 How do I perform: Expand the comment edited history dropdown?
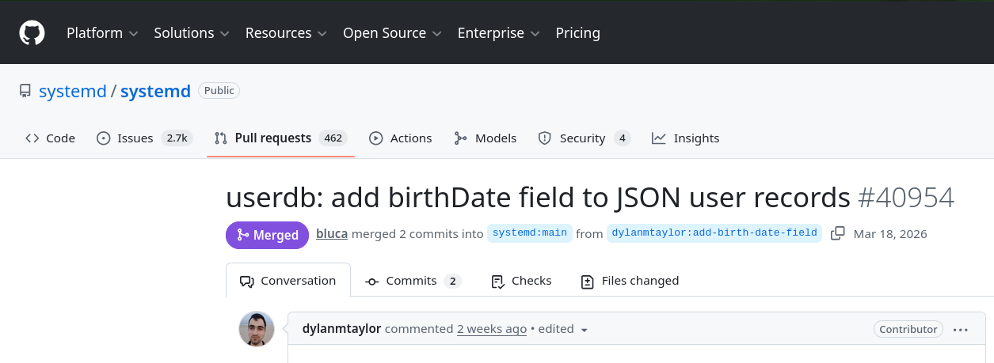click(563, 329)
